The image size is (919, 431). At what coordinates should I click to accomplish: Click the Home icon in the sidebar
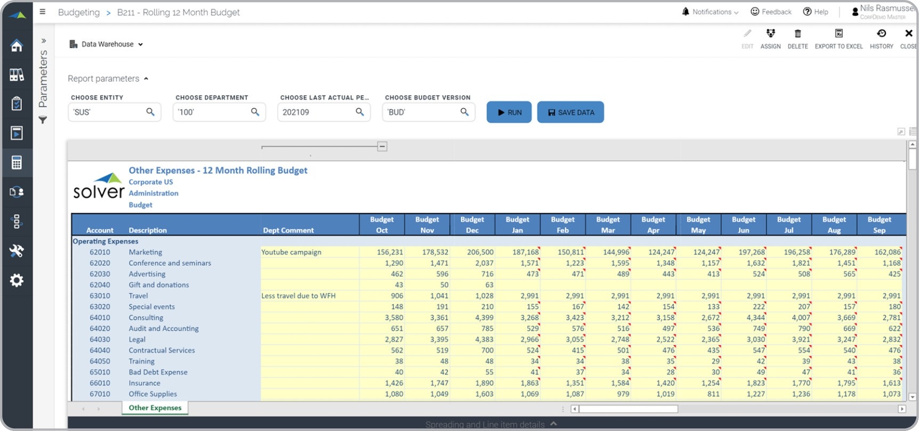point(17,46)
